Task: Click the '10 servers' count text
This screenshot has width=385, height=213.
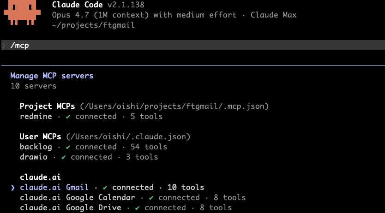Action: click(33, 86)
